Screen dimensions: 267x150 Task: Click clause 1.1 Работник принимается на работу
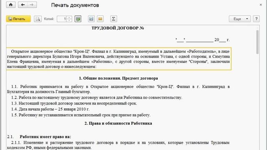pos(118,89)
